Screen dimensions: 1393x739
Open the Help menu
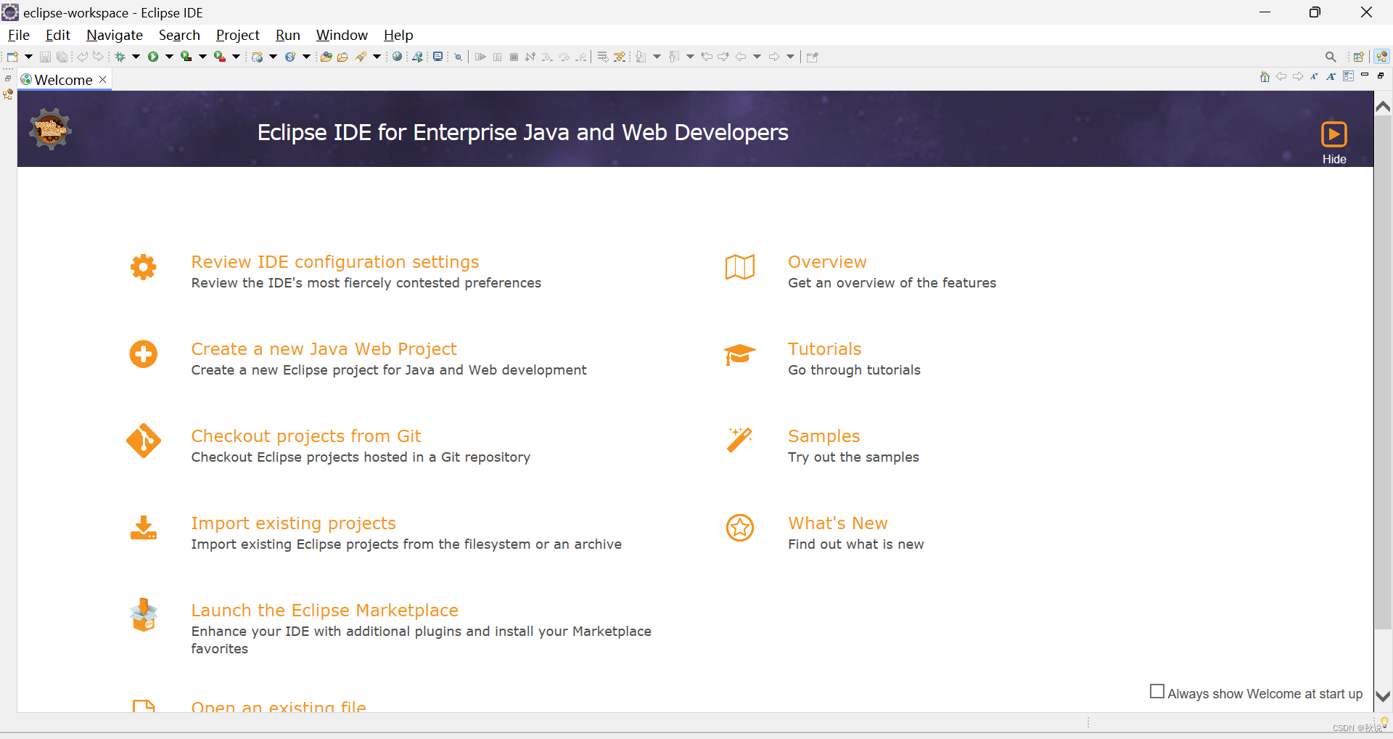(x=398, y=35)
